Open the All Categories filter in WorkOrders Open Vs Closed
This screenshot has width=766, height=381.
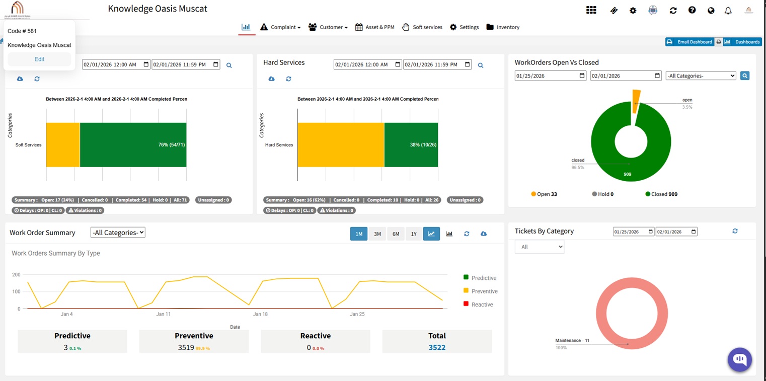[x=701, y=75]
